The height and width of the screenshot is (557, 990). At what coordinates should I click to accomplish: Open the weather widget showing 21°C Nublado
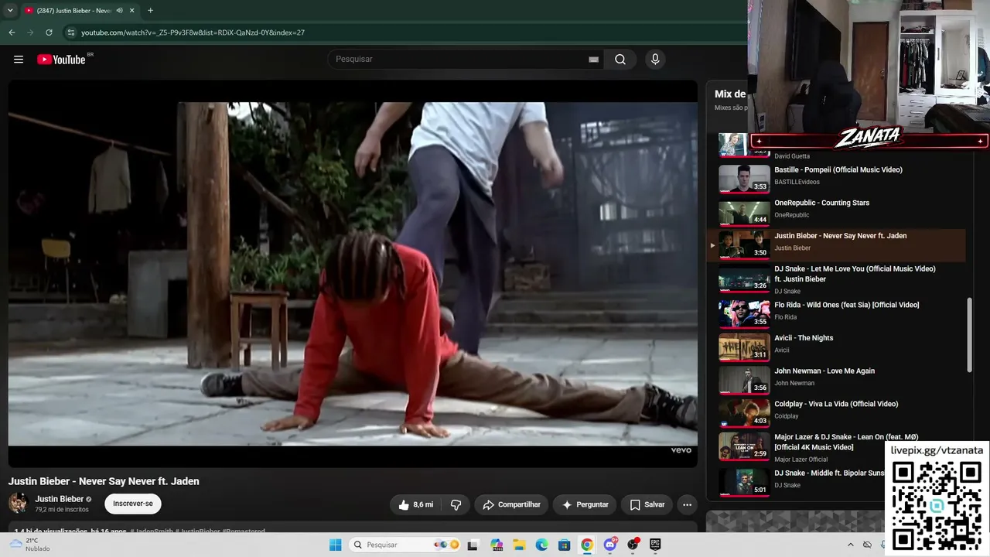click(31, 545)
